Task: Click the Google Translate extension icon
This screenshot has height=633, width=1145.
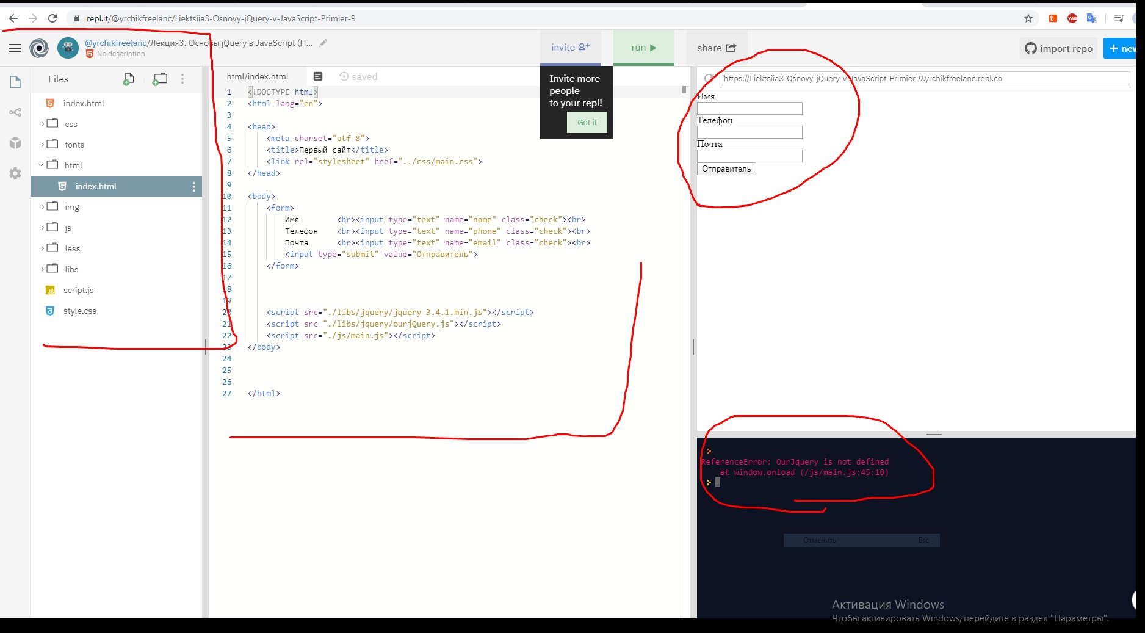Action: (x=1092, y=18)
